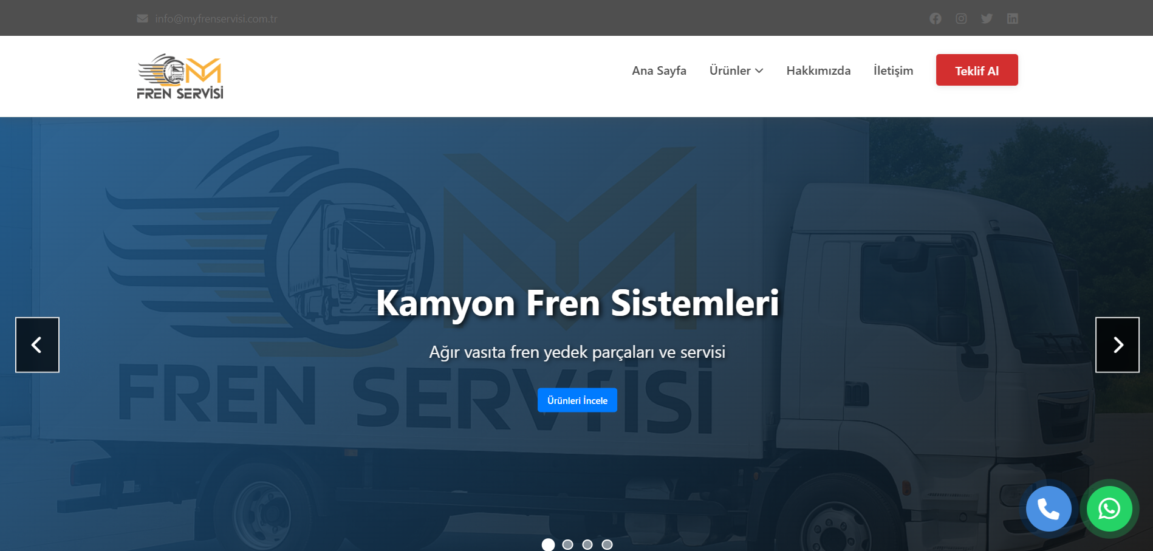The image size is (1153, 551).
Task: Open the LinkedIn icon
Action: point(1012,18)
